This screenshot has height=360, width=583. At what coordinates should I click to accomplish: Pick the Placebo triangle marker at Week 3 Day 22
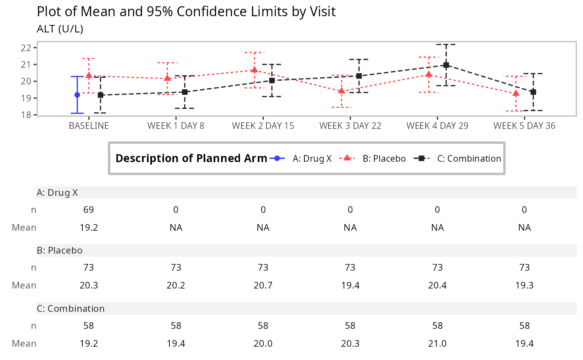[x=341, y=91]
